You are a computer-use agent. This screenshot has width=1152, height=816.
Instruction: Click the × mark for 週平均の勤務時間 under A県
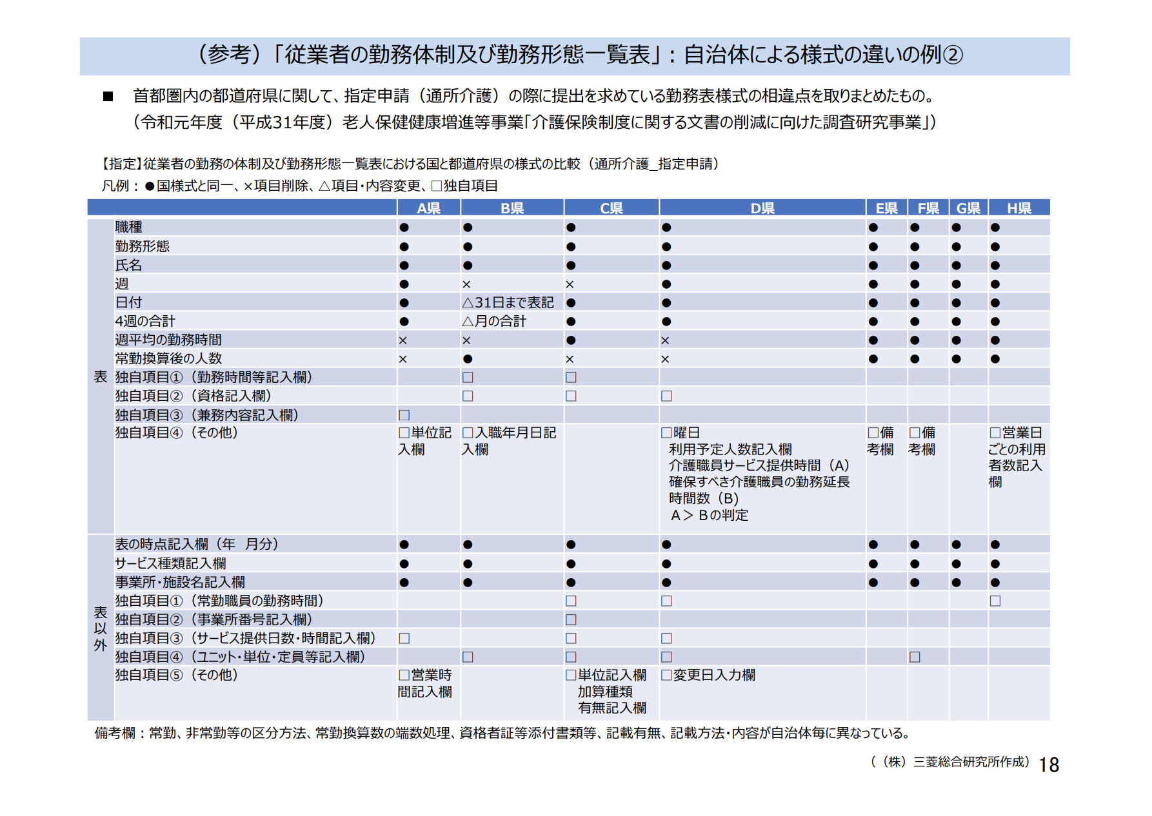click(x=402, y=340)
